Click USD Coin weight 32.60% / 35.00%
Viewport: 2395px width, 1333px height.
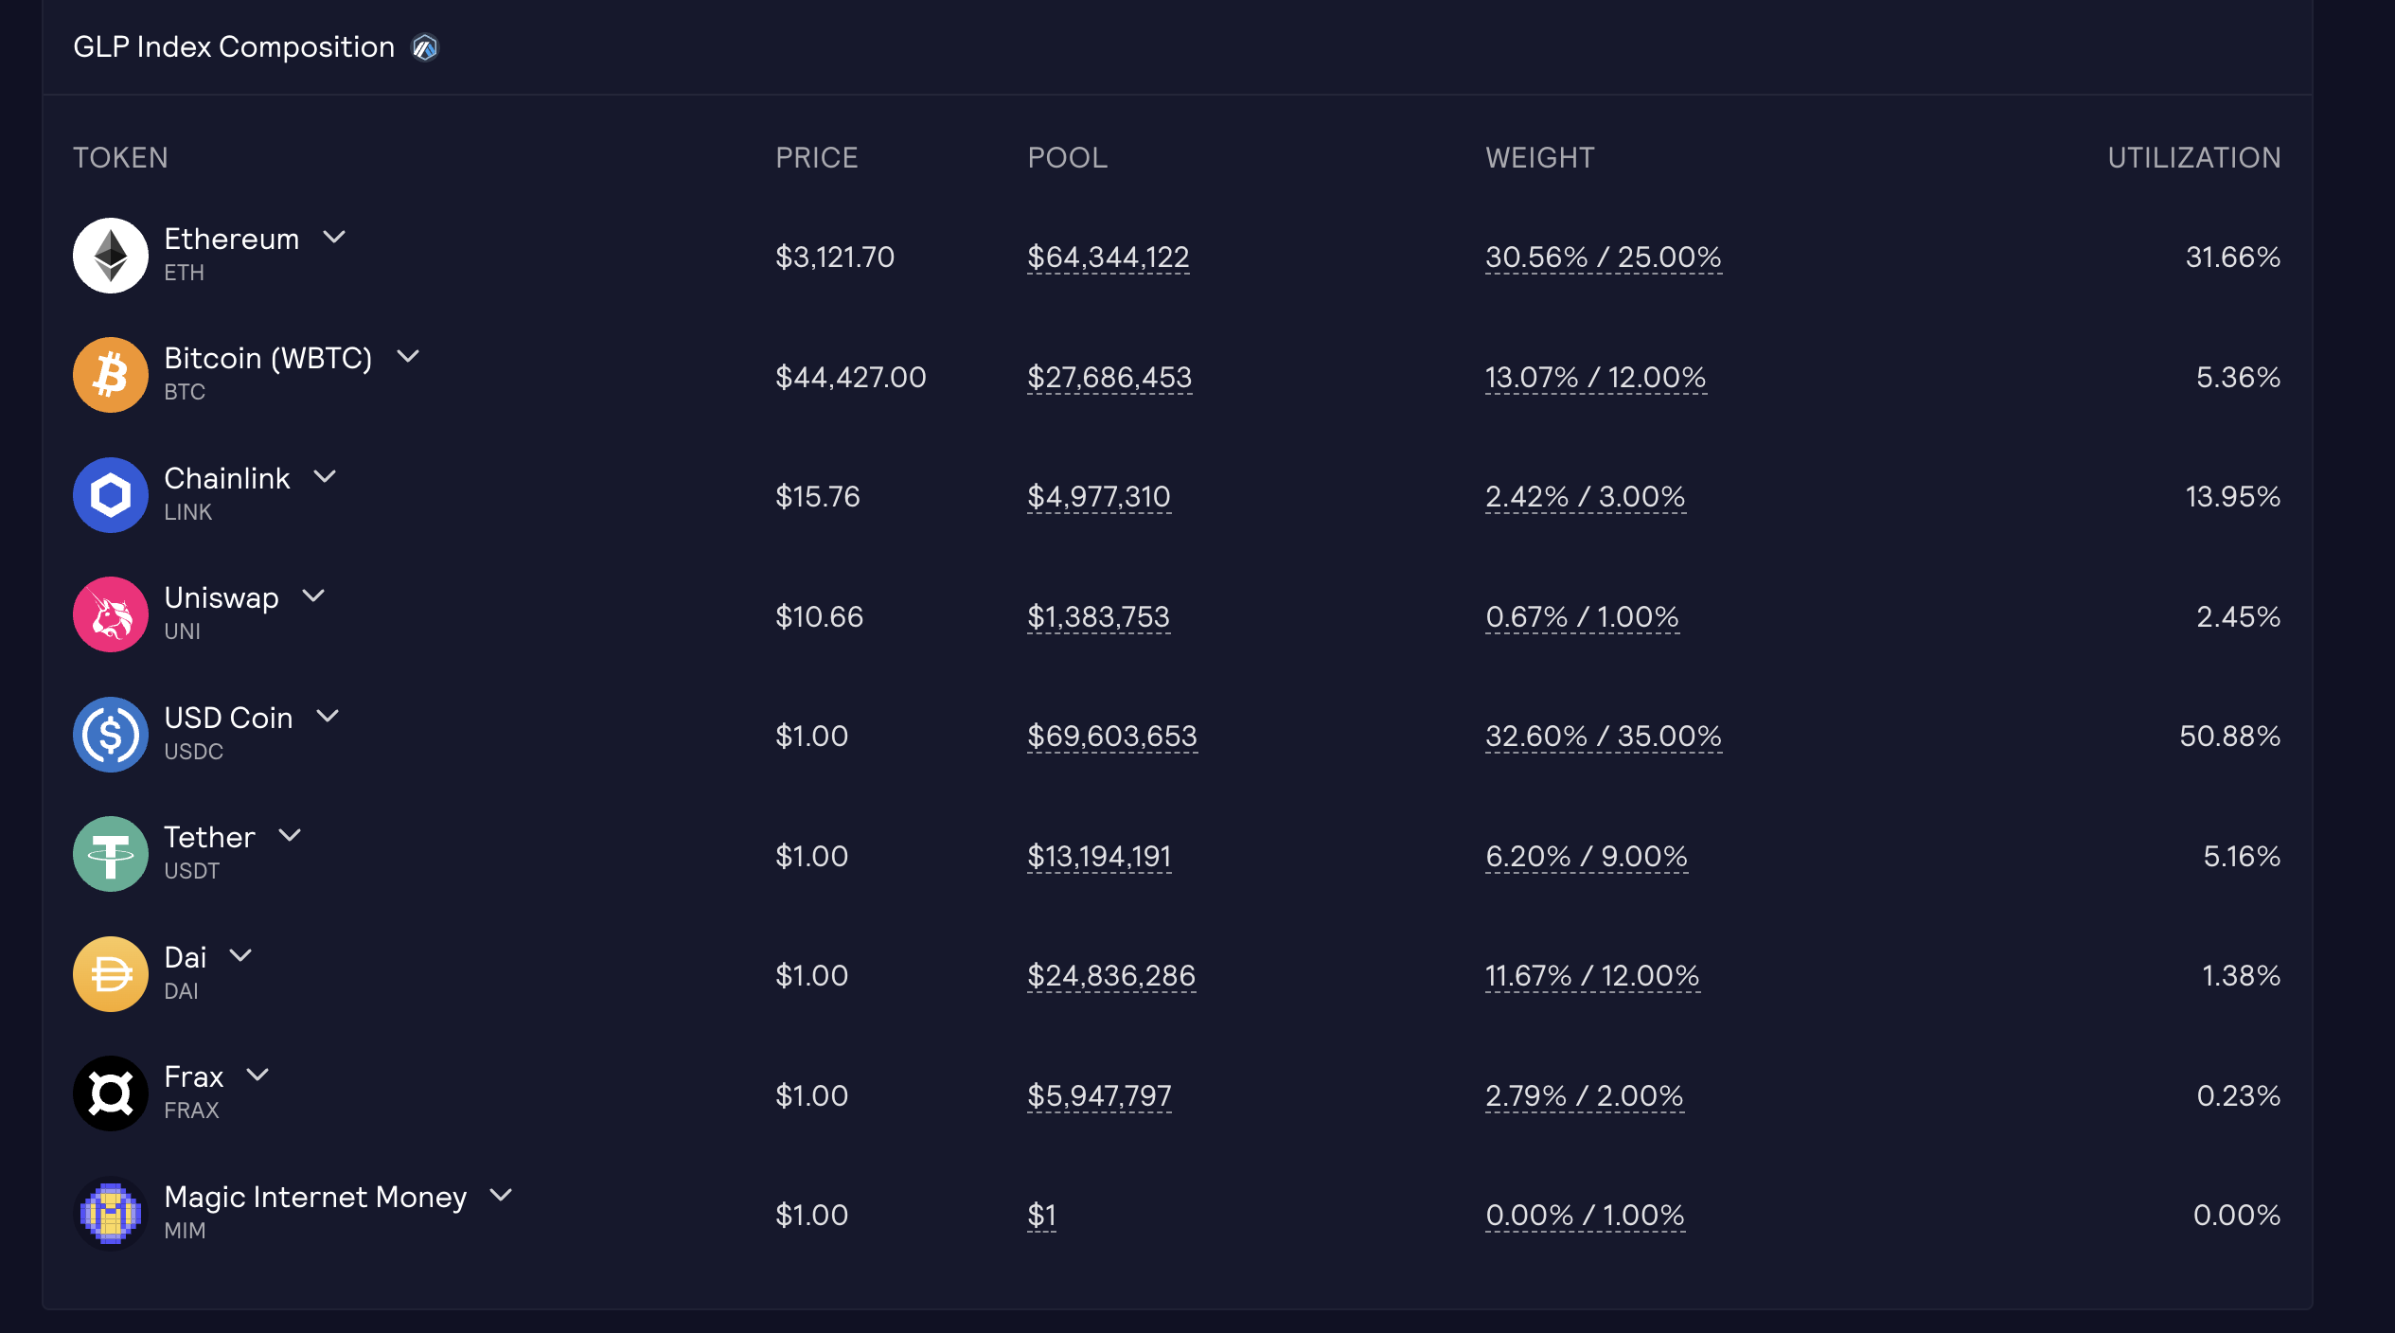click(1603, 736)
